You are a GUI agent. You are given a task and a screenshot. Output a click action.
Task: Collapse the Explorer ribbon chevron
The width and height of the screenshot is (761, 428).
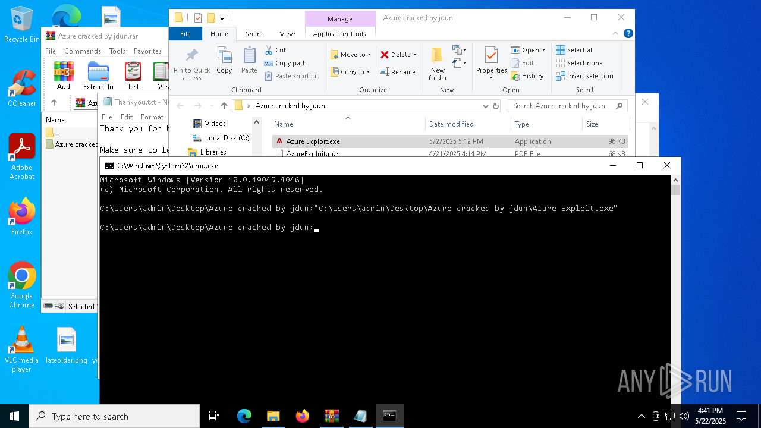[615, 34]
